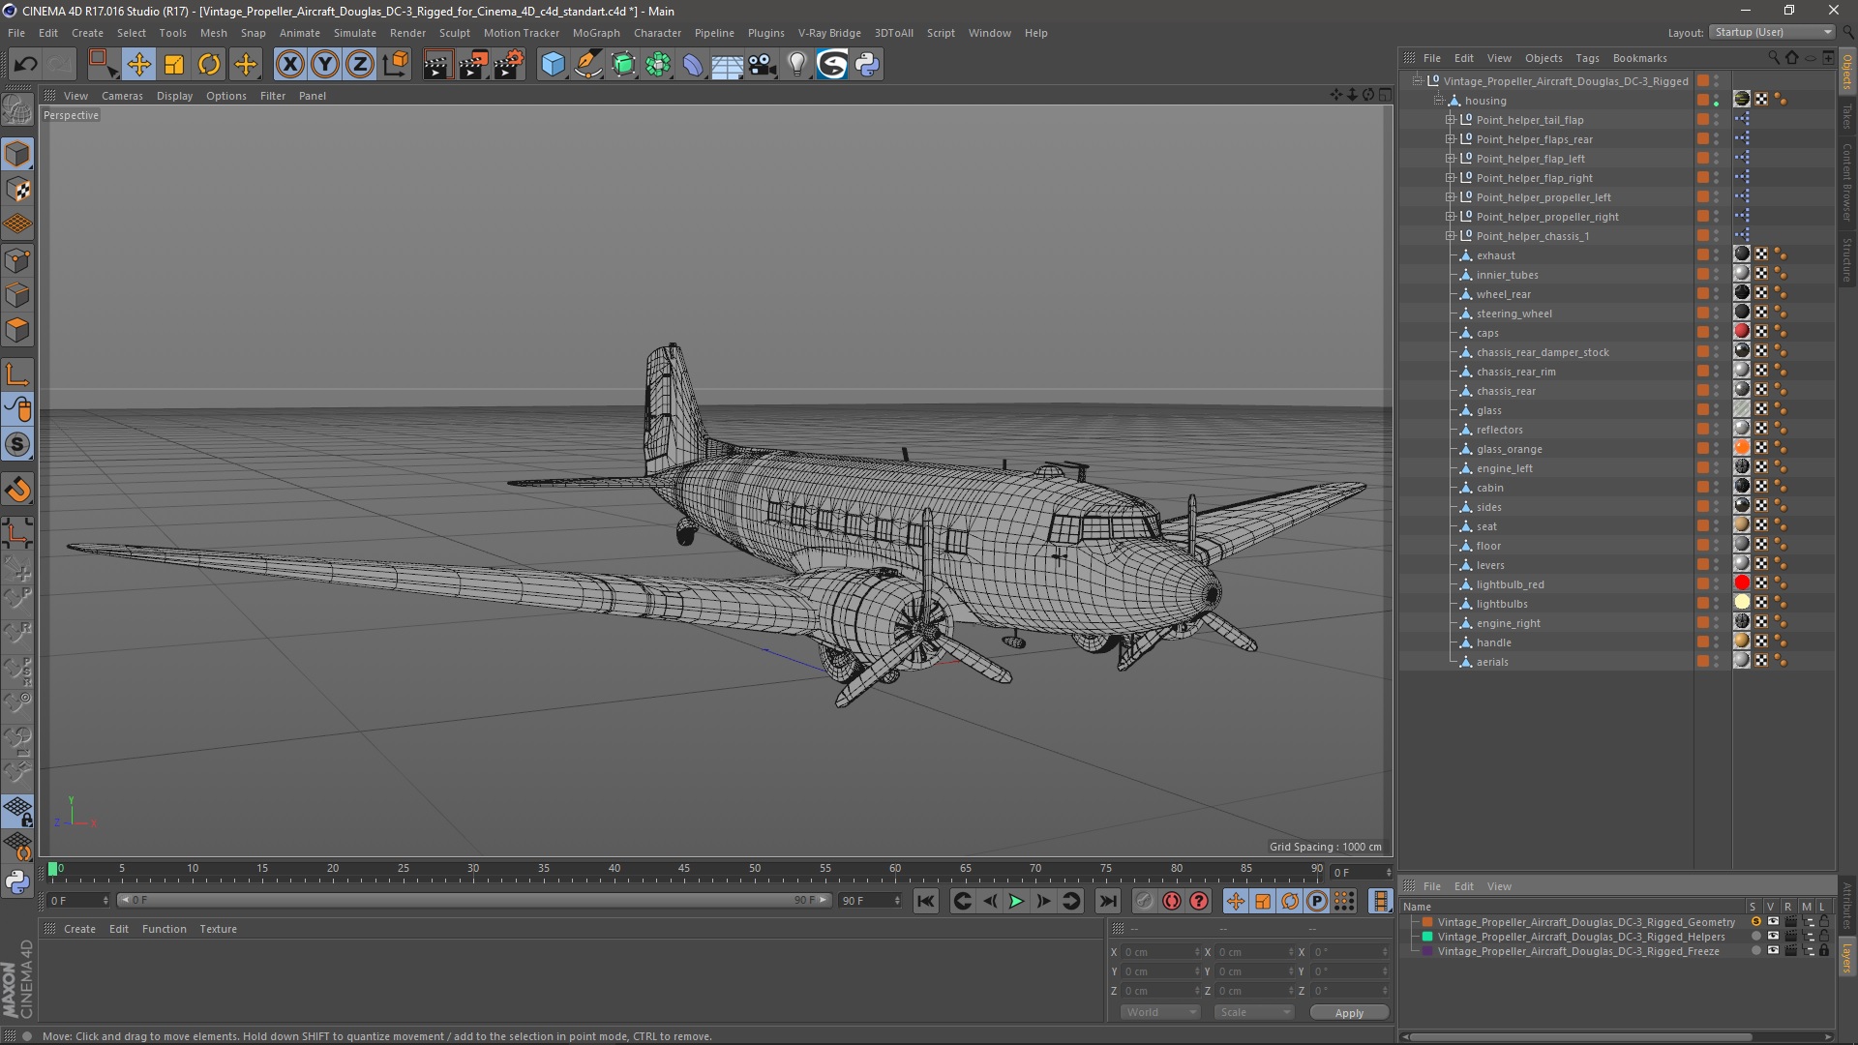Viewport: 1858px width, 1045px height.
Task: Click the orange material tag on glass_orange
Action: (1742, 447)
